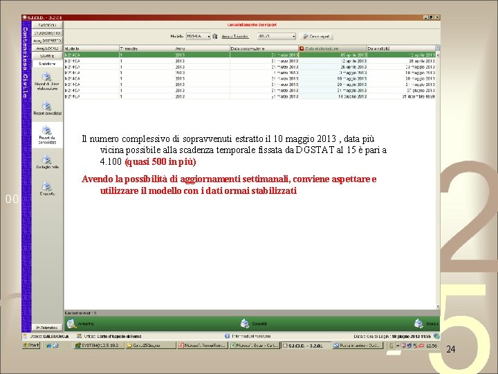Click the last sidebar printer icon
This screenshot has width=498, height=374.
click(47, 186)
